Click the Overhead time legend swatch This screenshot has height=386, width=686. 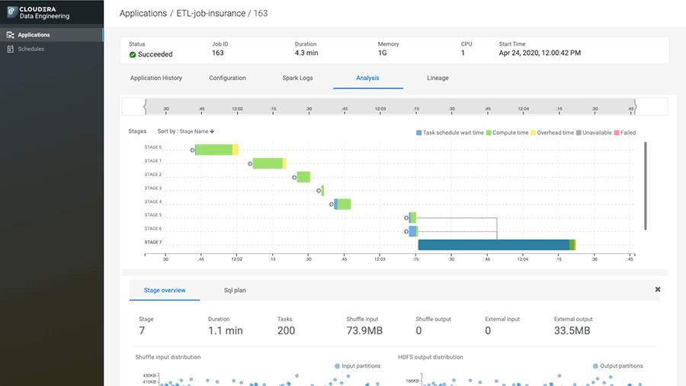[x=533, y=133]
